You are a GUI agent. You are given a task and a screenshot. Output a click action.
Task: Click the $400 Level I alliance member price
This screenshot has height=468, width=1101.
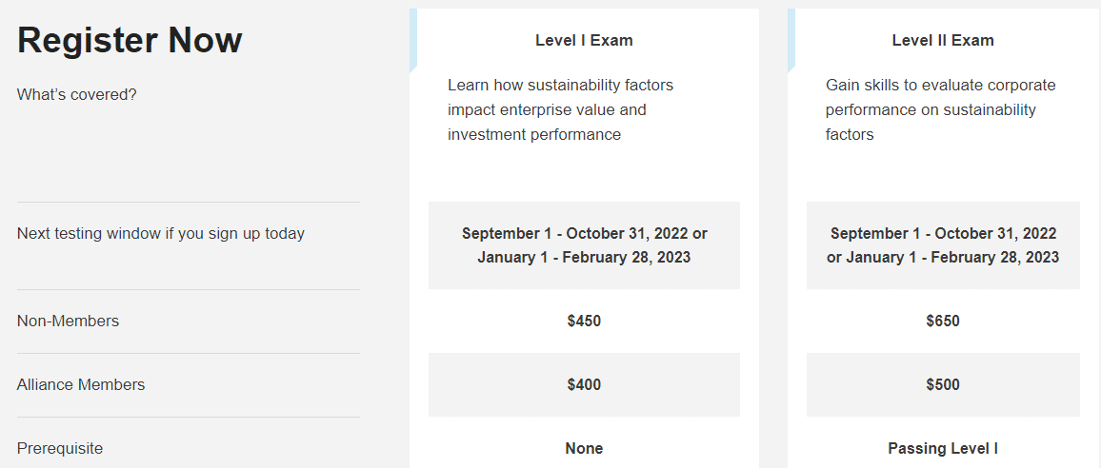click(x=584, y=385)
